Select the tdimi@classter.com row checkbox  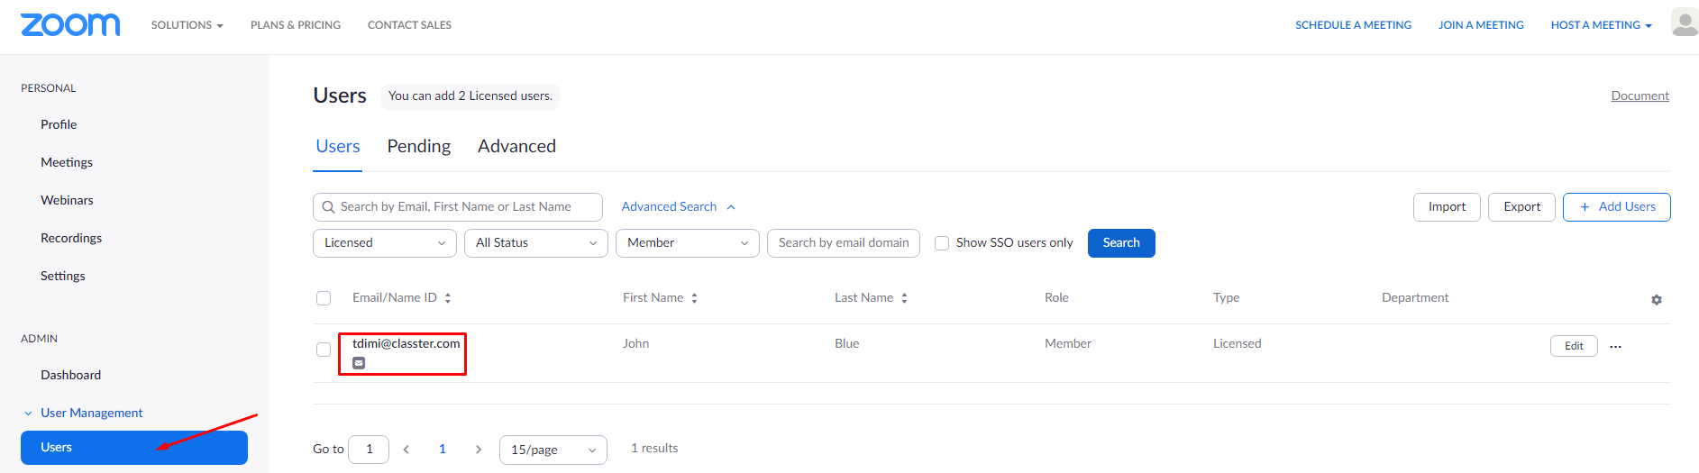pos(324,350)
